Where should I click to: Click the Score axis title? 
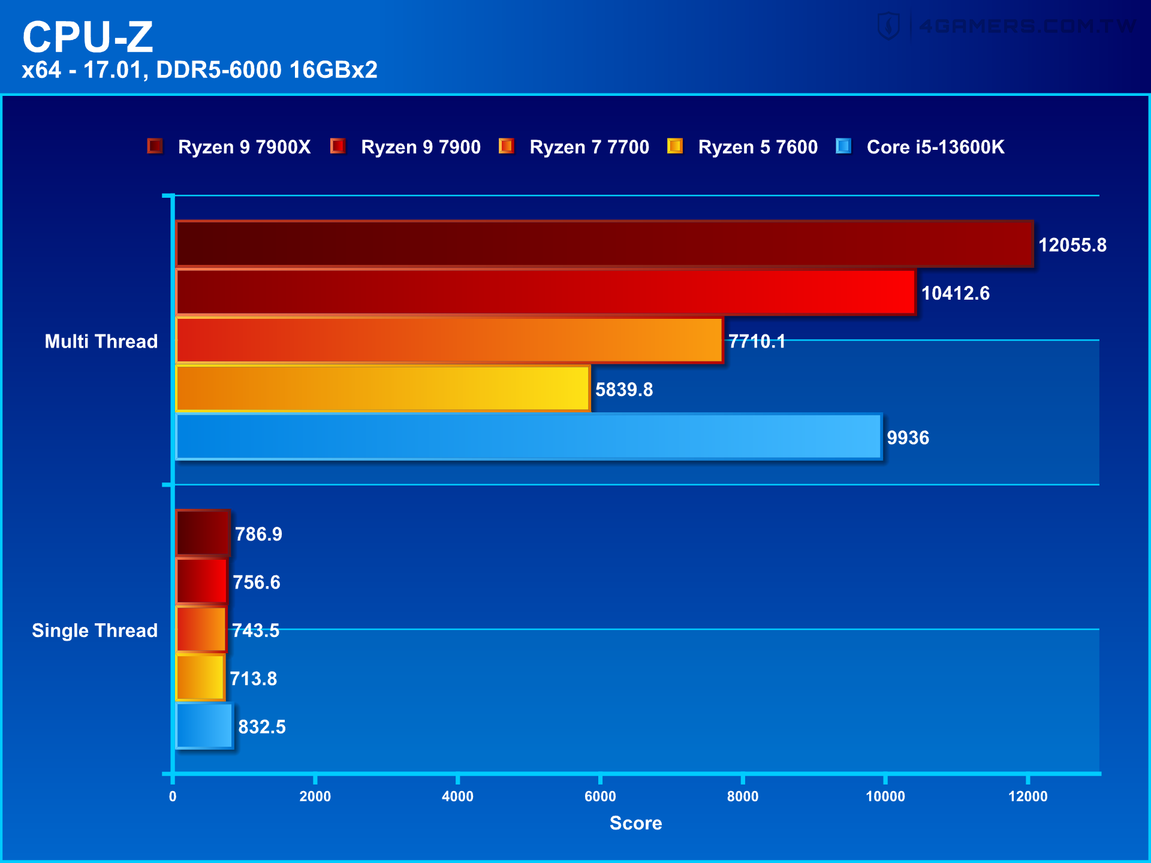click(x=636, y=823)
